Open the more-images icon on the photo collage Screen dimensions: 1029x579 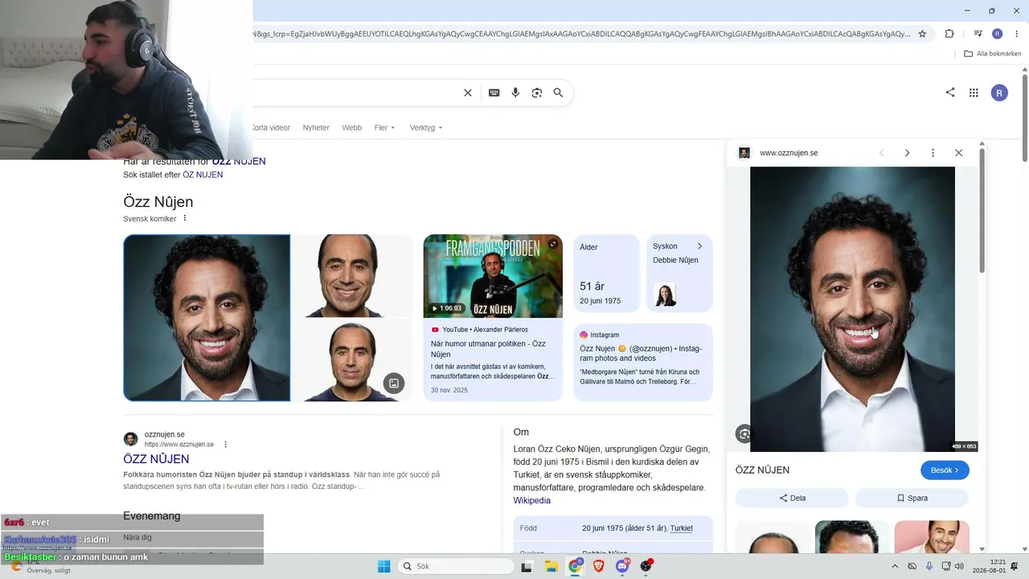coord(394,384)
